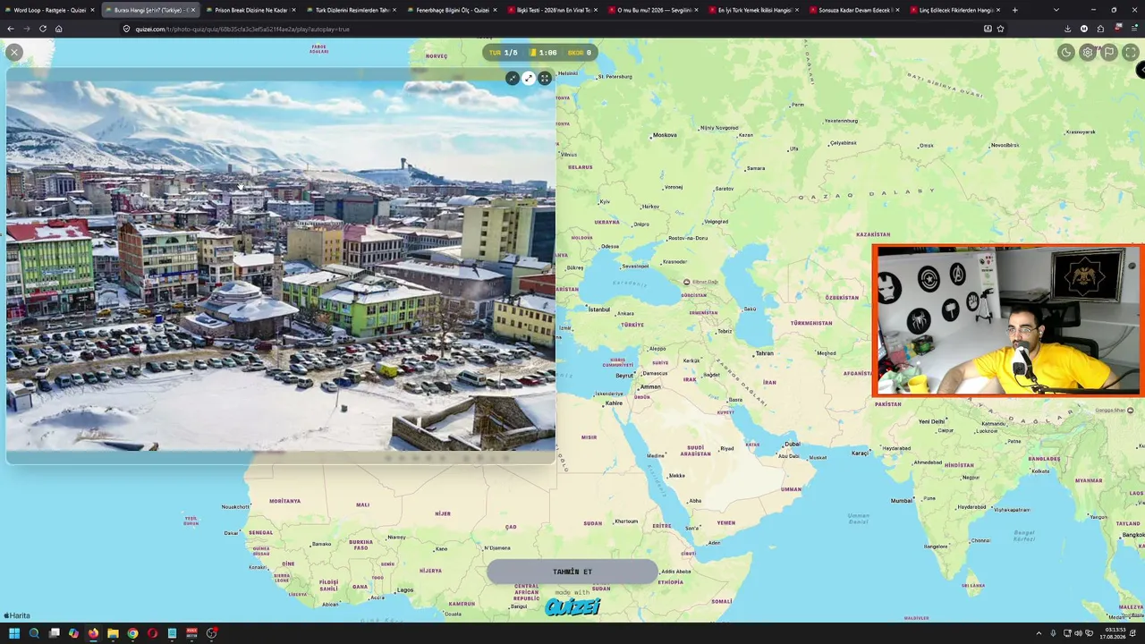Switch to Word Loop - Rastgele tab

click(50, 10)
